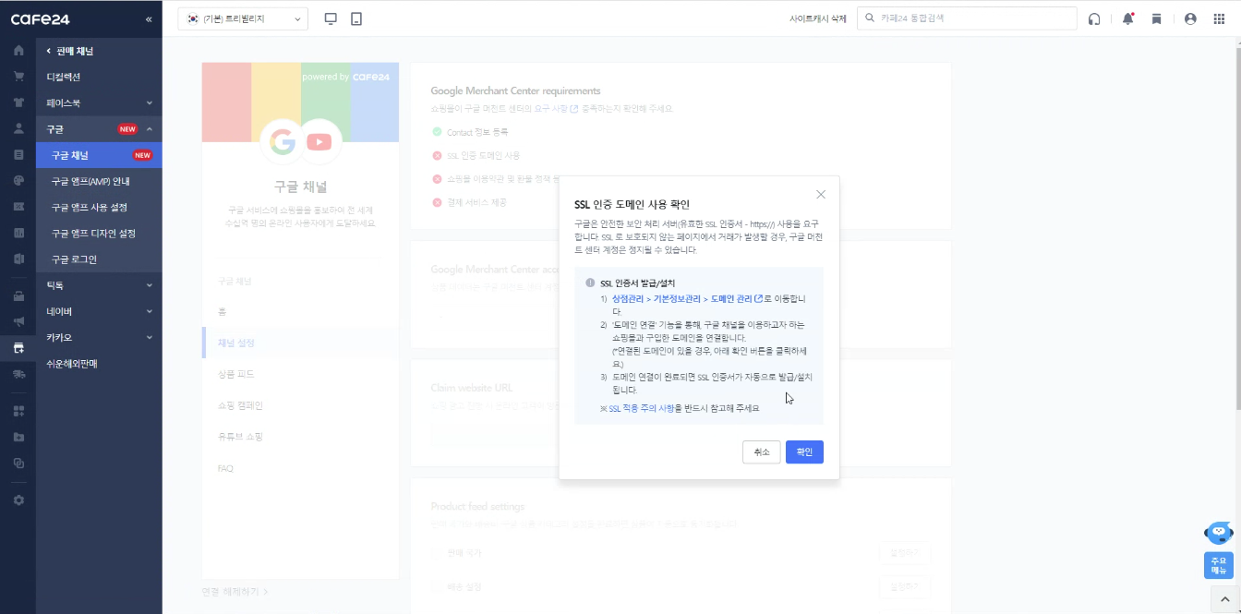Open the person customers icon
1241x614 pixels.
pos(18,128)
